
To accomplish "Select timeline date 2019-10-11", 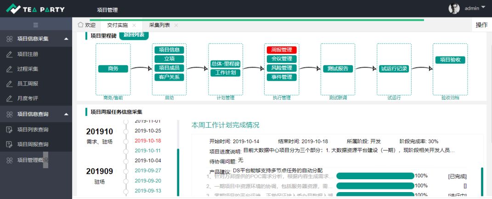I will tap(148, 151).
